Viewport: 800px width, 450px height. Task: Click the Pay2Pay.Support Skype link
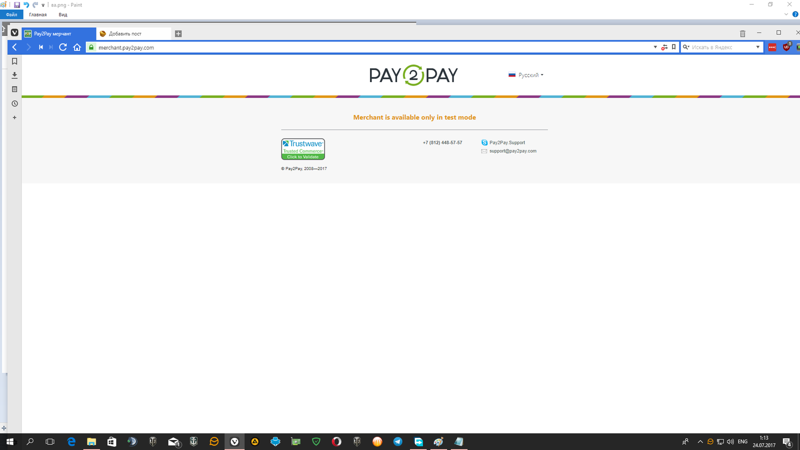[x=507, y=142]
